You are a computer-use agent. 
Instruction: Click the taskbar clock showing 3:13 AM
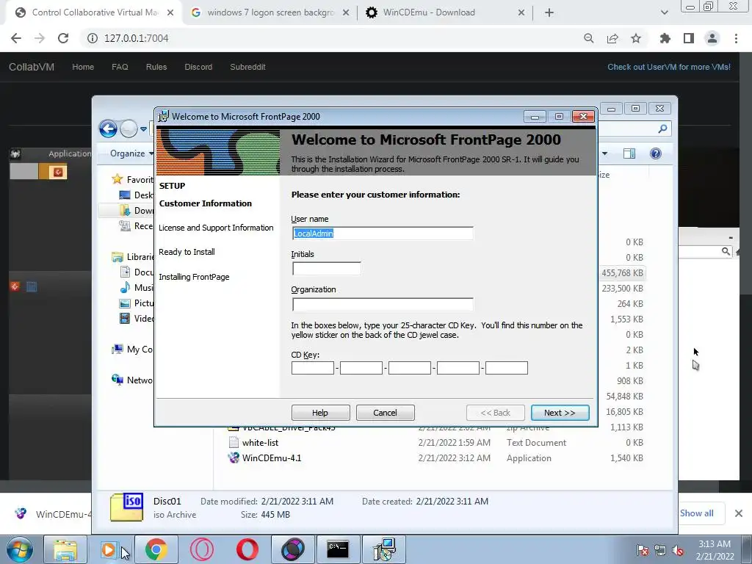tap(715, 550)
